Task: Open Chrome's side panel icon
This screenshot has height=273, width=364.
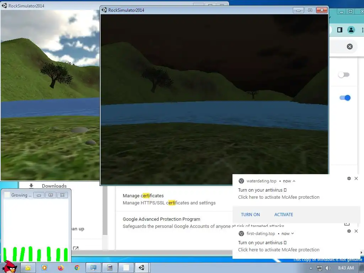Action: [x=339, y=30]
